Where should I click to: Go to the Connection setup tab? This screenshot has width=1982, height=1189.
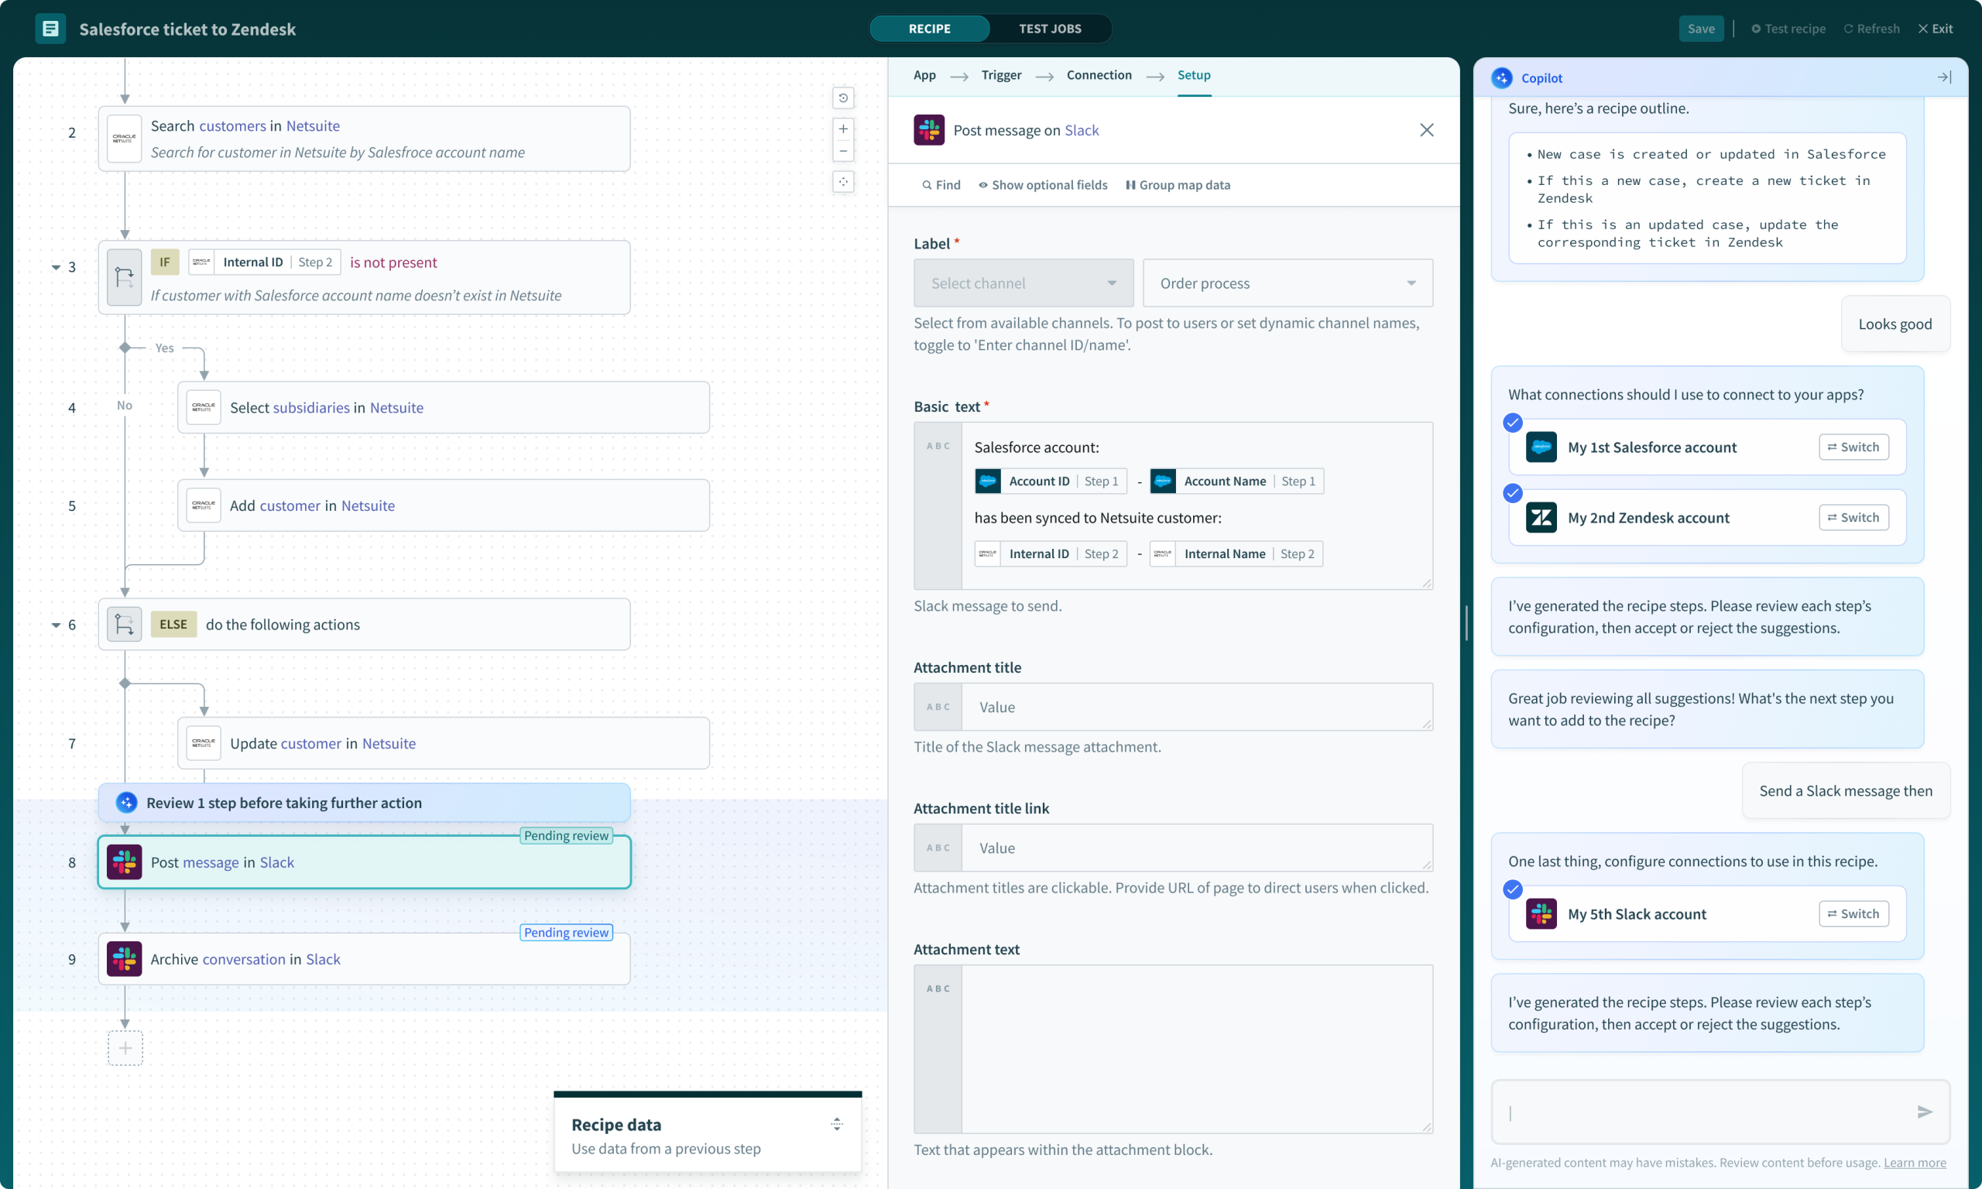pos(1099,75)
